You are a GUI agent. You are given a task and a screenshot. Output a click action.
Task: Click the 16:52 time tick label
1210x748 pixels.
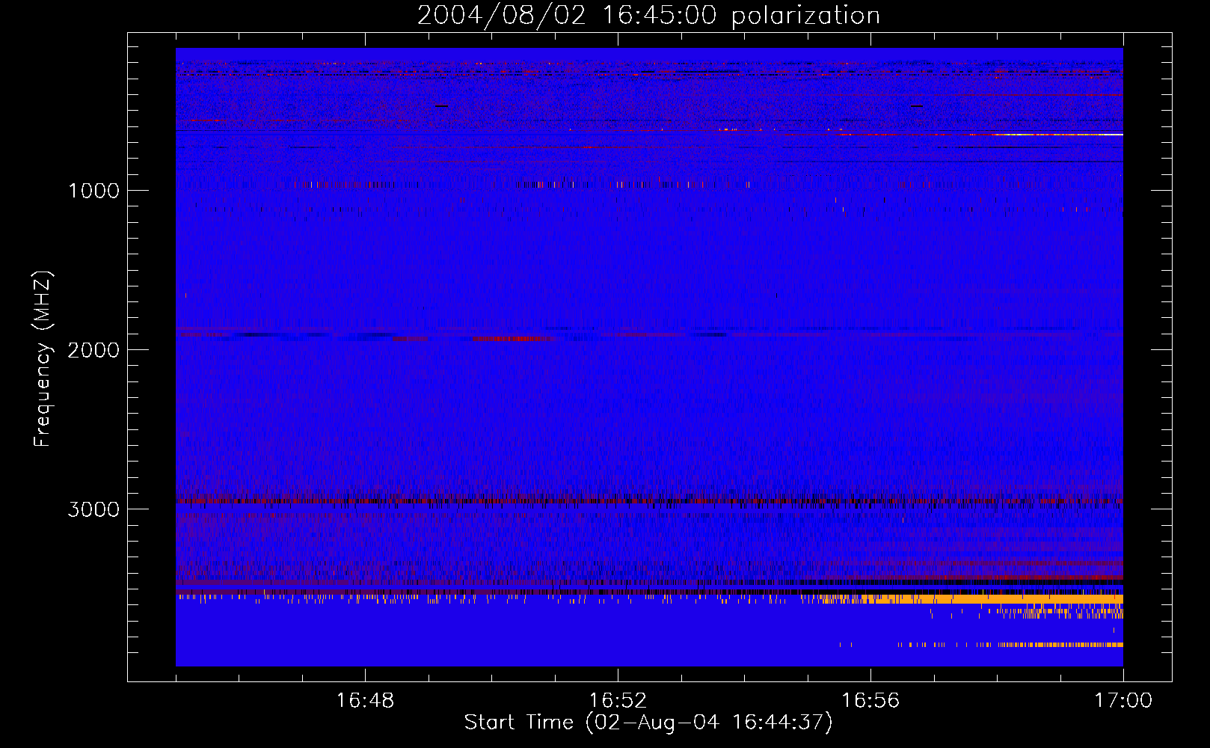[x=618, y=701]
